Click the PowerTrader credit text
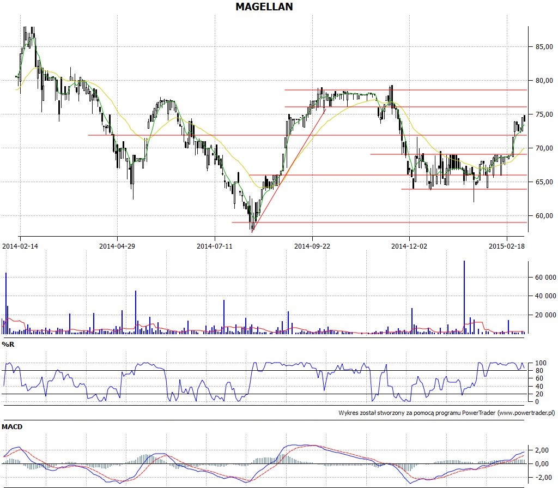Image resolution: width=558 pixels, height=488 pixels. tap(447, 413)
